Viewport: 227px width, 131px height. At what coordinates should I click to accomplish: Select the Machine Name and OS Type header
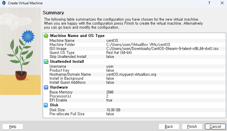pos(77,36)
